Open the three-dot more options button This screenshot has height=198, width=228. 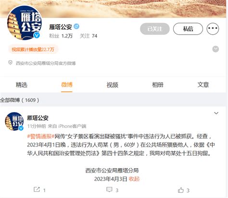213,29
